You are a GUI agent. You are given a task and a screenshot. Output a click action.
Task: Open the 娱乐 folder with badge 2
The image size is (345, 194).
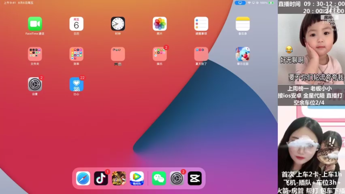pyautogui.click(x=160, y=54)
